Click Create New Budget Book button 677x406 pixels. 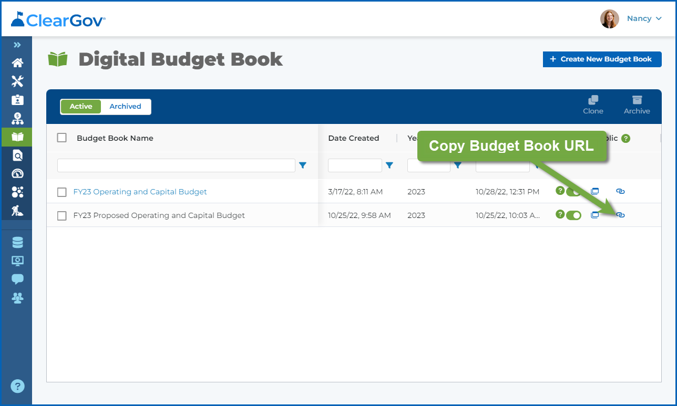coord(602,59)
